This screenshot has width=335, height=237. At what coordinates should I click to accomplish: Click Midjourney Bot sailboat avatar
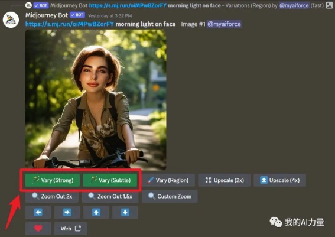point(11,20)
